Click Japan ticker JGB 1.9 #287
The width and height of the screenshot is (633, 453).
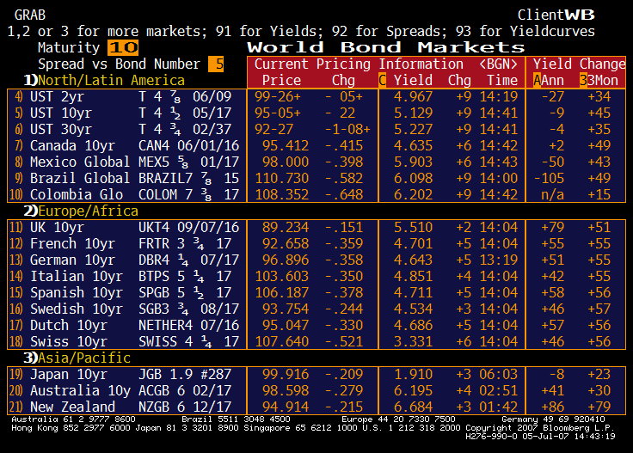185,374
